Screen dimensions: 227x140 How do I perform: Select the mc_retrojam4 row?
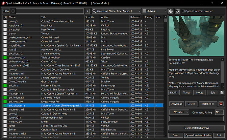pos(83,74)
